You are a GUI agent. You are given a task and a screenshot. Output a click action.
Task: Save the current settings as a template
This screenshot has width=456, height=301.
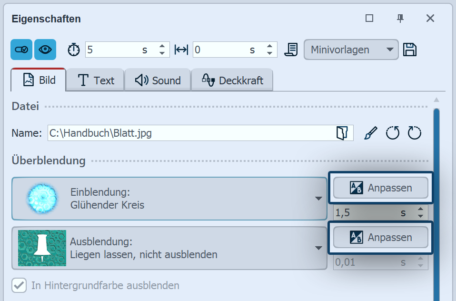coord(410,49)
